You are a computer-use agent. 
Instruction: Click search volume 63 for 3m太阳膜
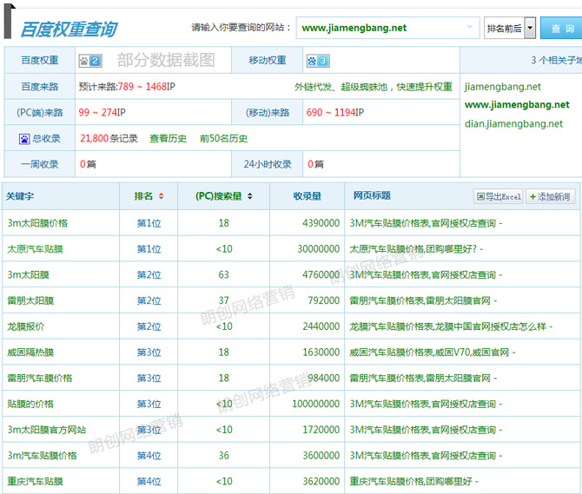pos(224,275)
